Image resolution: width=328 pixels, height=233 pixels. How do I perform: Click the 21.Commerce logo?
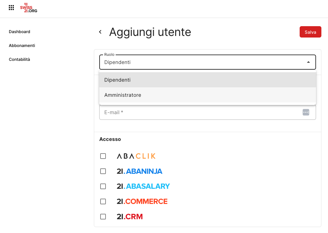pyautogui.click(x=142, y=201)
